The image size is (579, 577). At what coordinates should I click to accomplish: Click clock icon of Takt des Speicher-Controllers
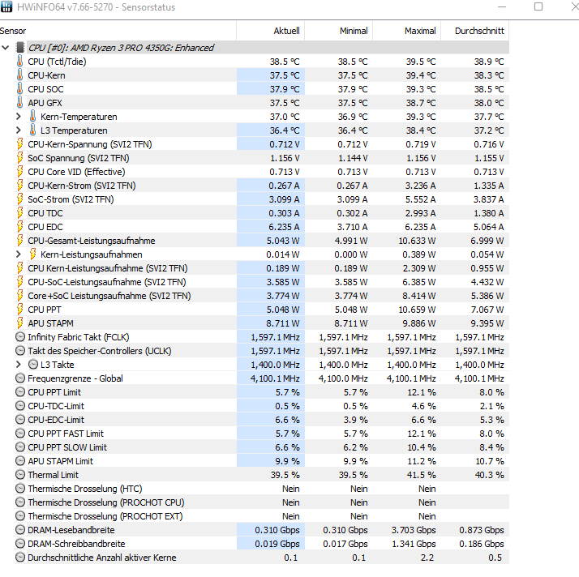[x=20, y=350]
